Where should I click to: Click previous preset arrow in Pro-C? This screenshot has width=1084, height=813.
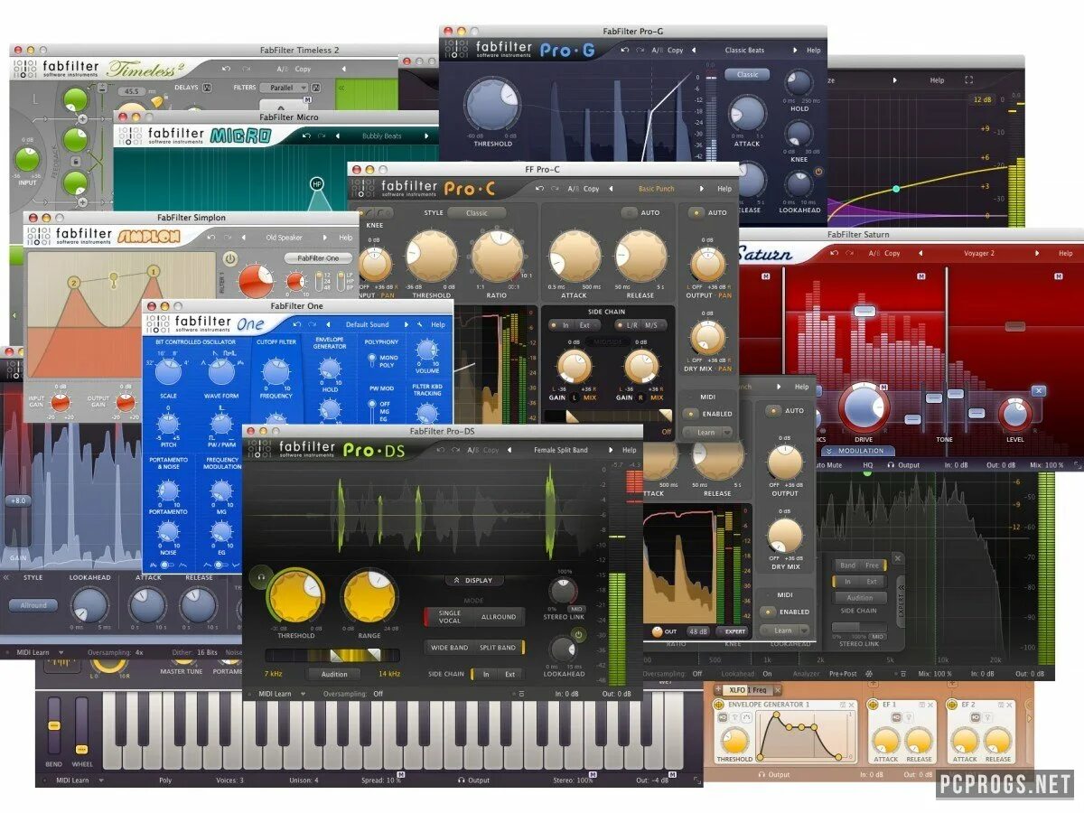click(610, 189)
